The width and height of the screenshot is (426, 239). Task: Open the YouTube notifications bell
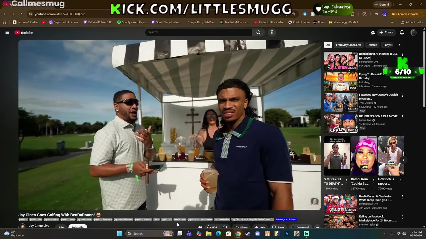pos(402,32)
